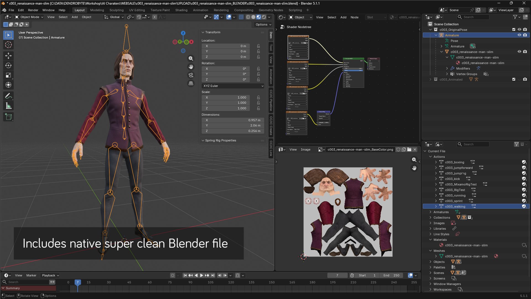Select wireframe viewport shading mode
The width and height of the screenshot is (531, 299).
(x=248, y=17)
